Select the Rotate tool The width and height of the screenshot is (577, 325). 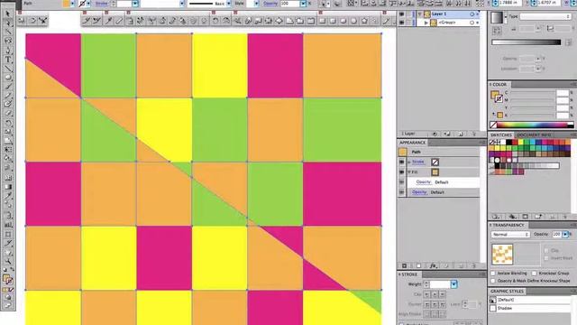(x=8, y=123)
